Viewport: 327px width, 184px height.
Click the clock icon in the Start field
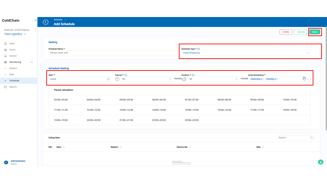[108, 79]
